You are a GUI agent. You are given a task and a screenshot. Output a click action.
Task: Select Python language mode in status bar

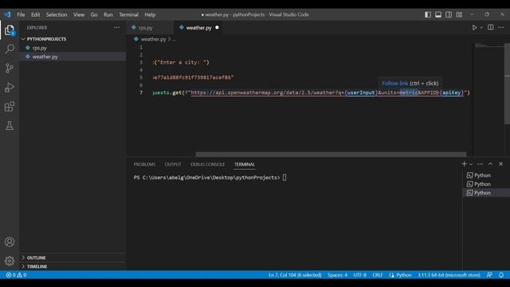pyautogui.click(x=404, y=275)
